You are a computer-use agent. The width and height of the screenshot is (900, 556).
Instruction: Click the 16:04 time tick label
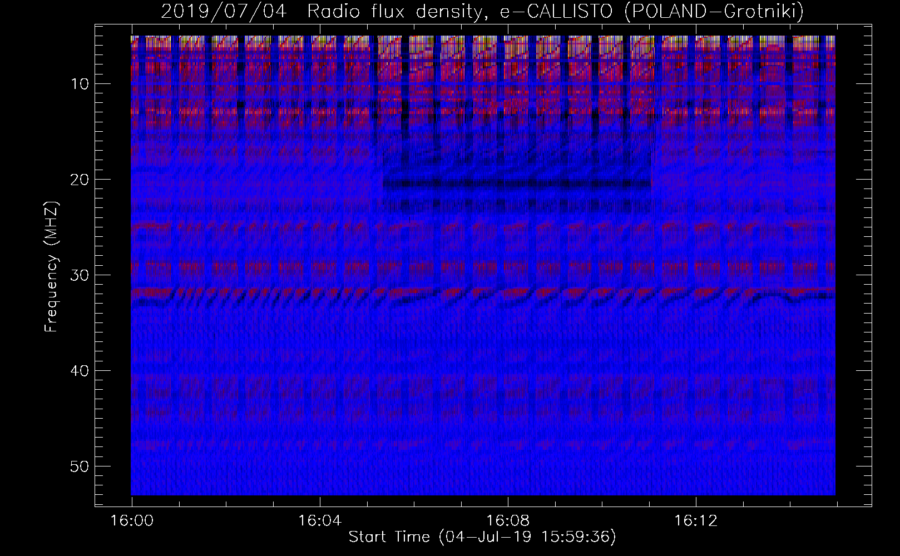coord(320,521)
